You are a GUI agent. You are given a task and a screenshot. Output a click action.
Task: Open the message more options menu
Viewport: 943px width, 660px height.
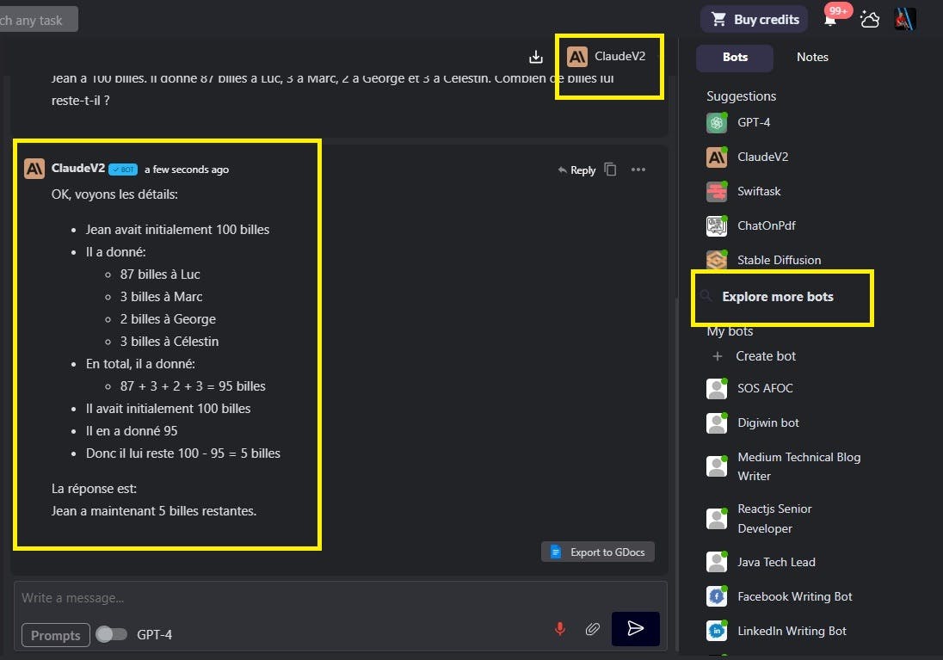pos(638,170)
